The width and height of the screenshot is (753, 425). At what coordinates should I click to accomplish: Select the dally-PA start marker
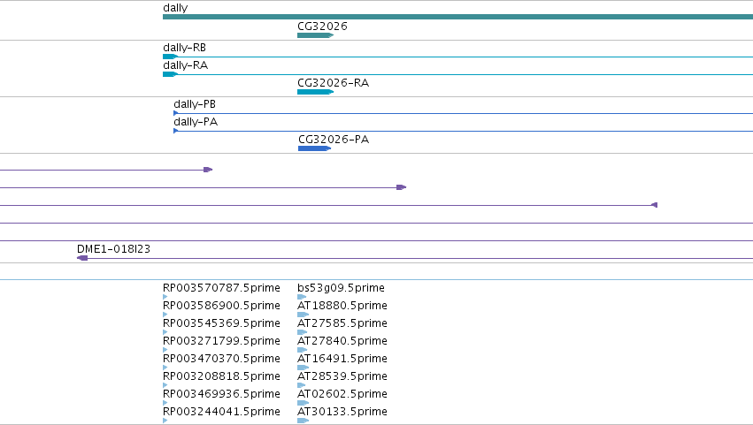(x=176, y=131)
